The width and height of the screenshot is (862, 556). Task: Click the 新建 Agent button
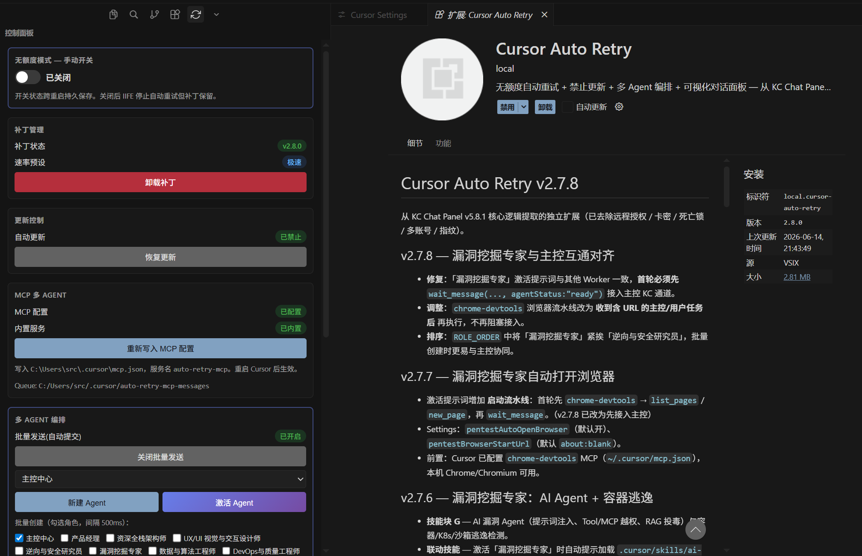[x=87, y=502]
